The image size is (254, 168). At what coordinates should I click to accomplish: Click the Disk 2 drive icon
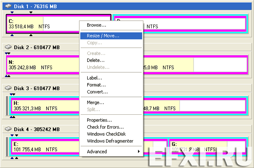(x=8, y=47)
